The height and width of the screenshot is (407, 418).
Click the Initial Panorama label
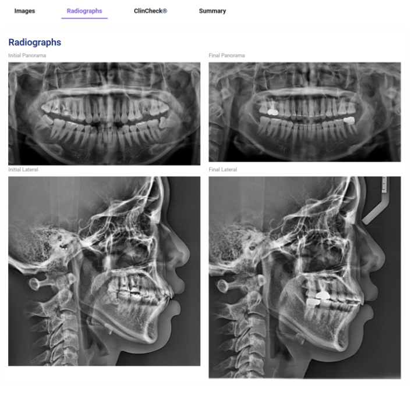point(27,55)
